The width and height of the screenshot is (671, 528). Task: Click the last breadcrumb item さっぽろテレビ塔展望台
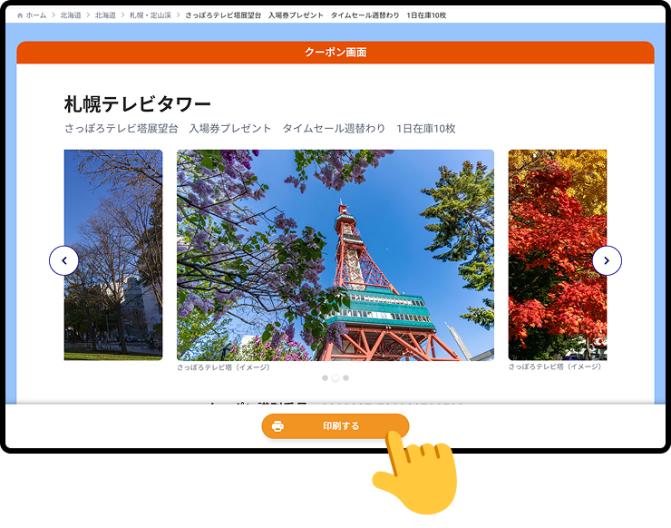[316, 15]
